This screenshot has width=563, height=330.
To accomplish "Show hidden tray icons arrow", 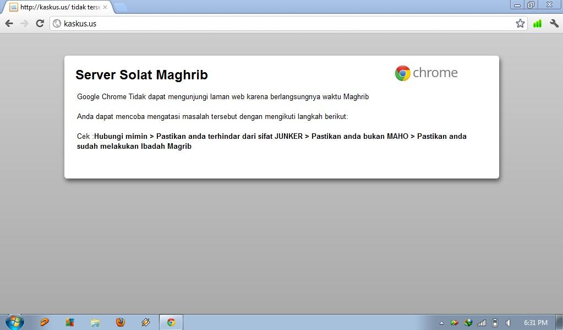I will 441,323.
